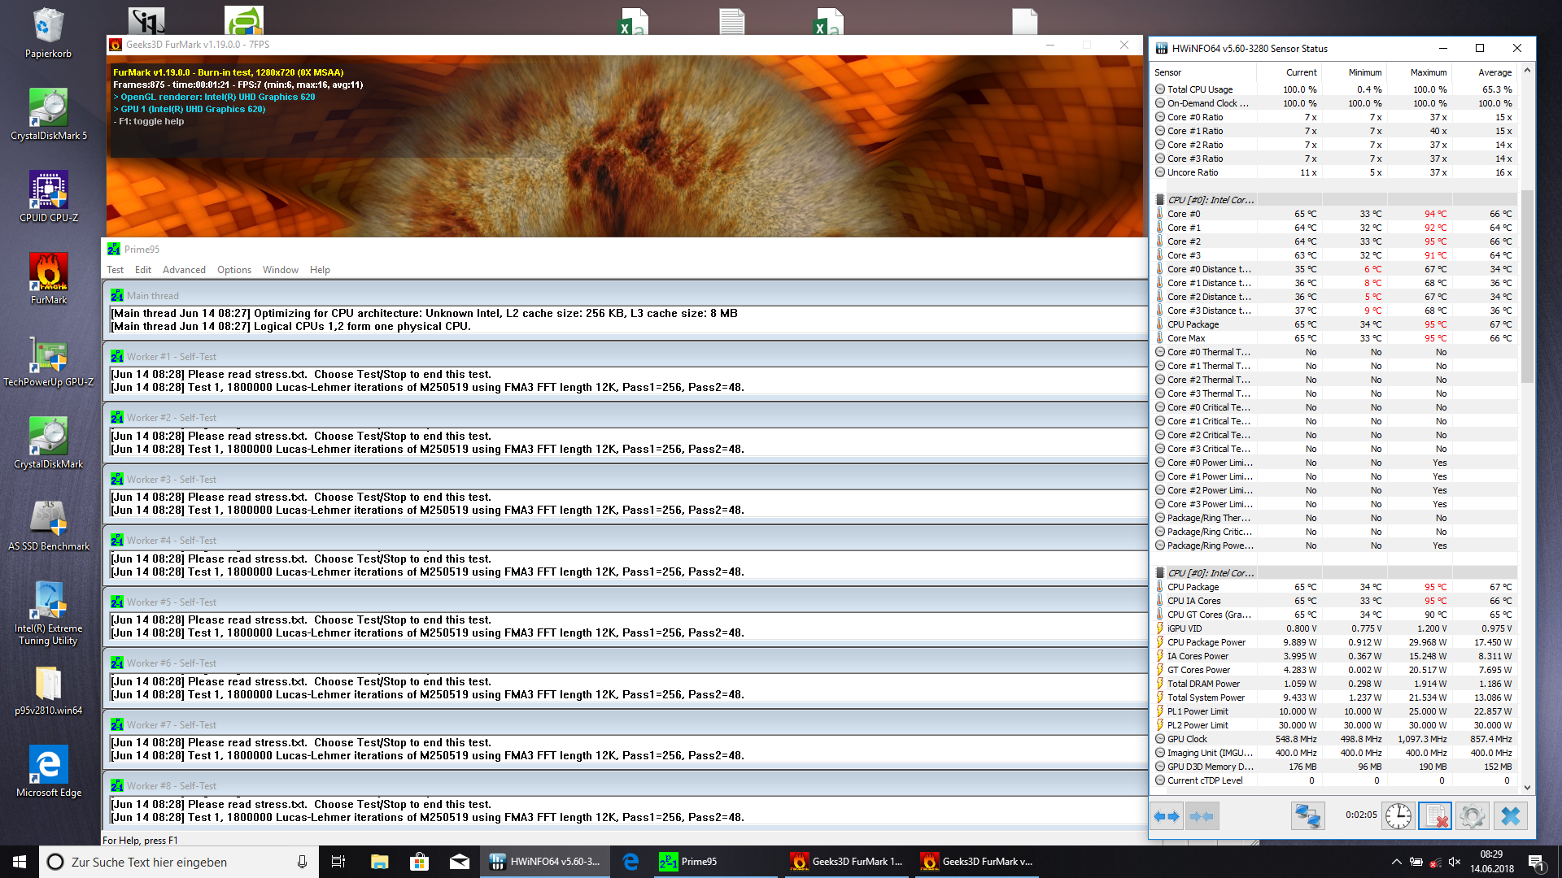Click the expand sensor window arrows button

click(x=1167, y=815)
